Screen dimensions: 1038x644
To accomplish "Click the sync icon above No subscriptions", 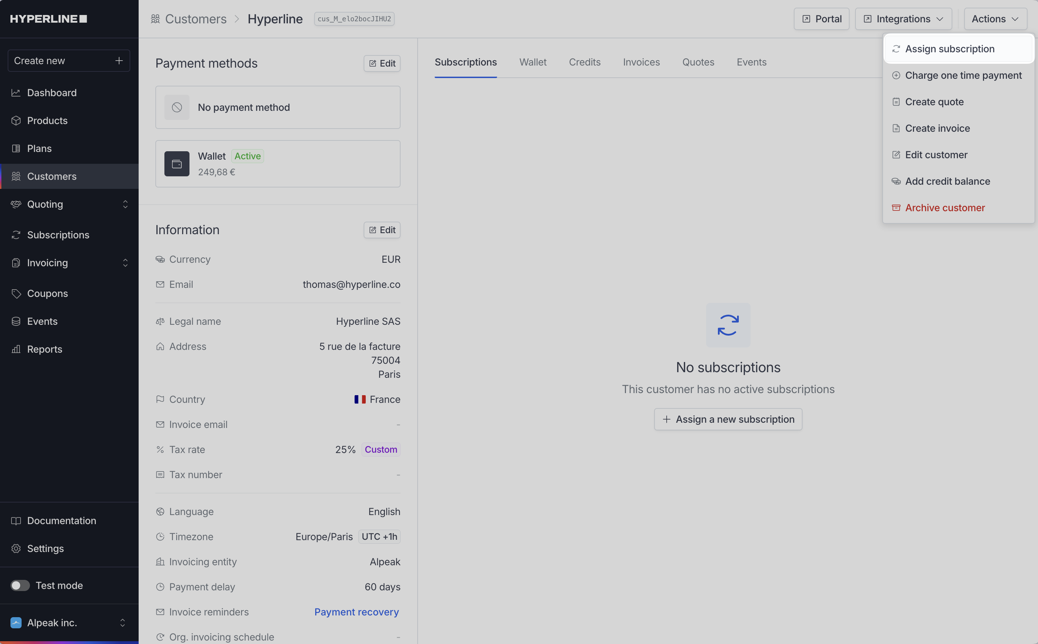I will (x=728, y=325).
